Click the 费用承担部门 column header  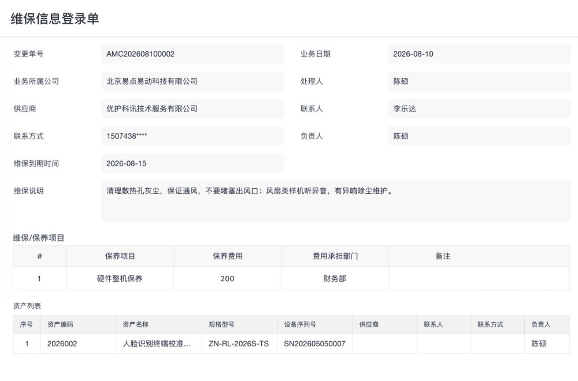tap(335, 256)
